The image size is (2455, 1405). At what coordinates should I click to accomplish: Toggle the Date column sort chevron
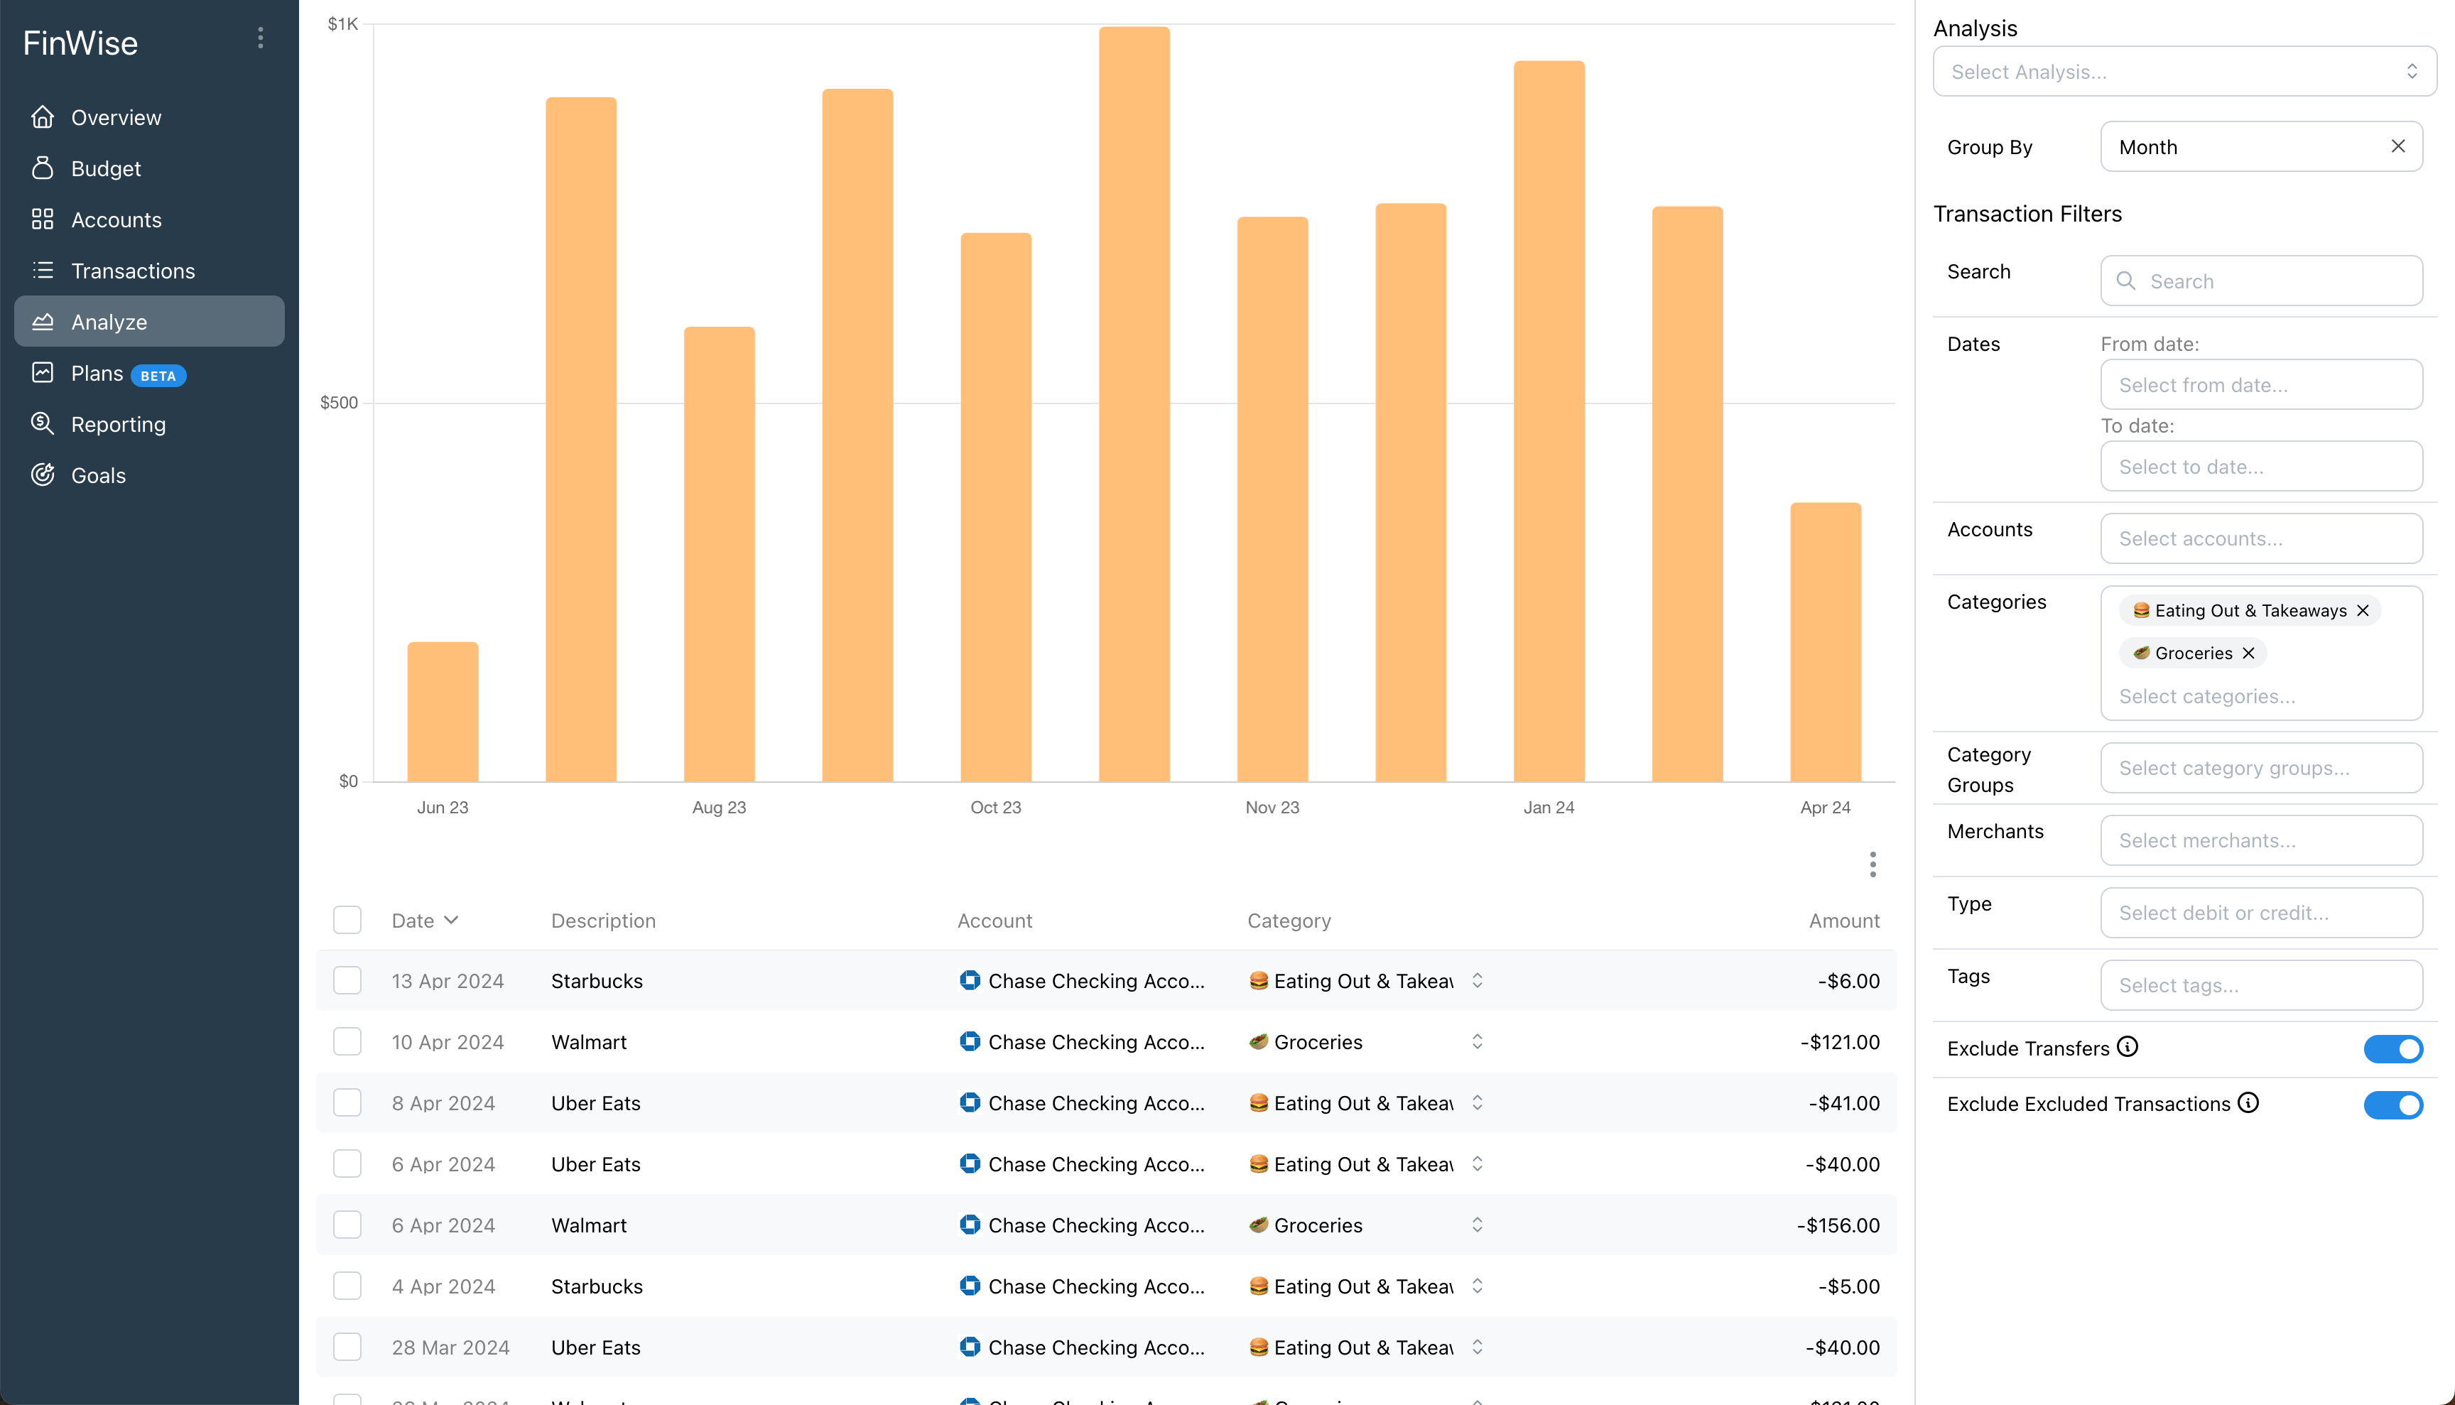452,920
